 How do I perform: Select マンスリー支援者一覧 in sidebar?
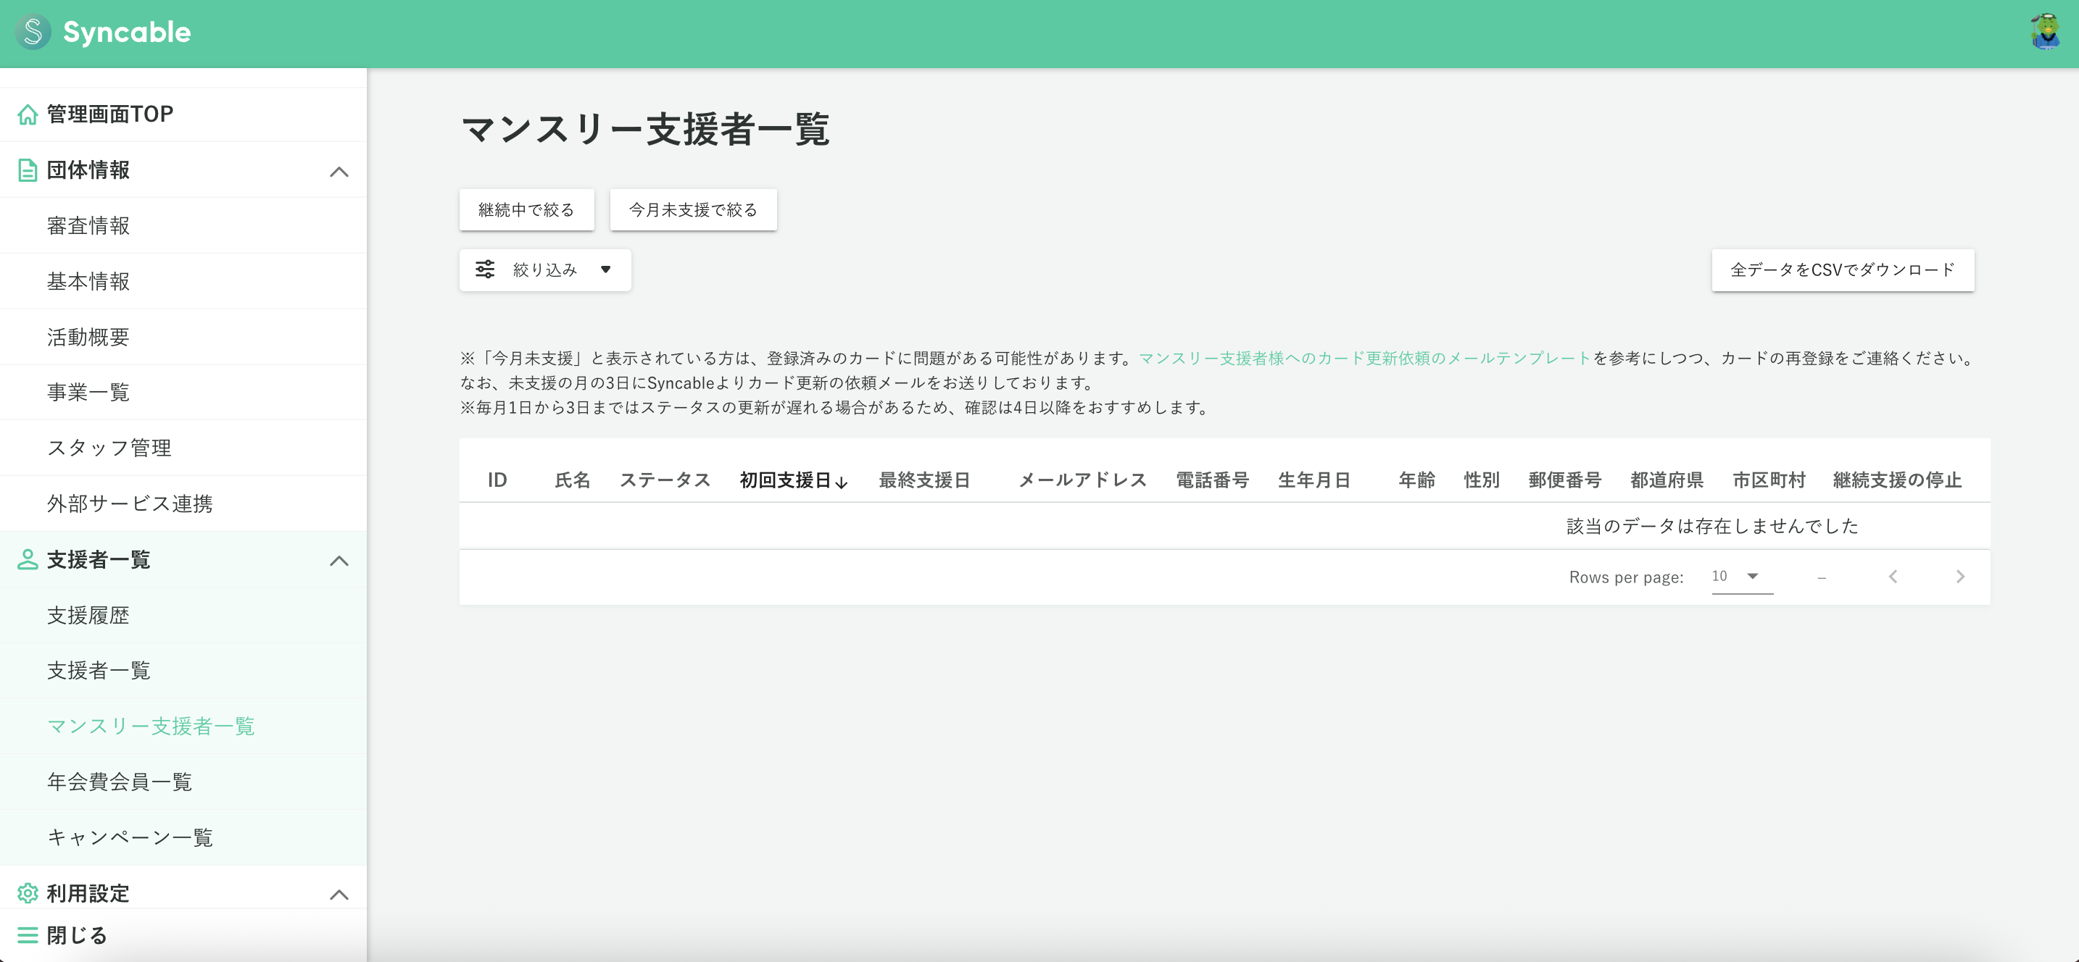point(152,726)
